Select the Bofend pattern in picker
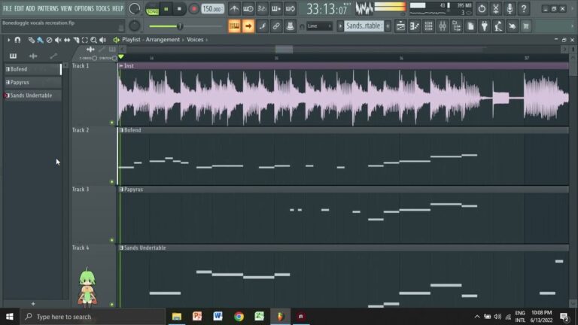 [32, 69]
